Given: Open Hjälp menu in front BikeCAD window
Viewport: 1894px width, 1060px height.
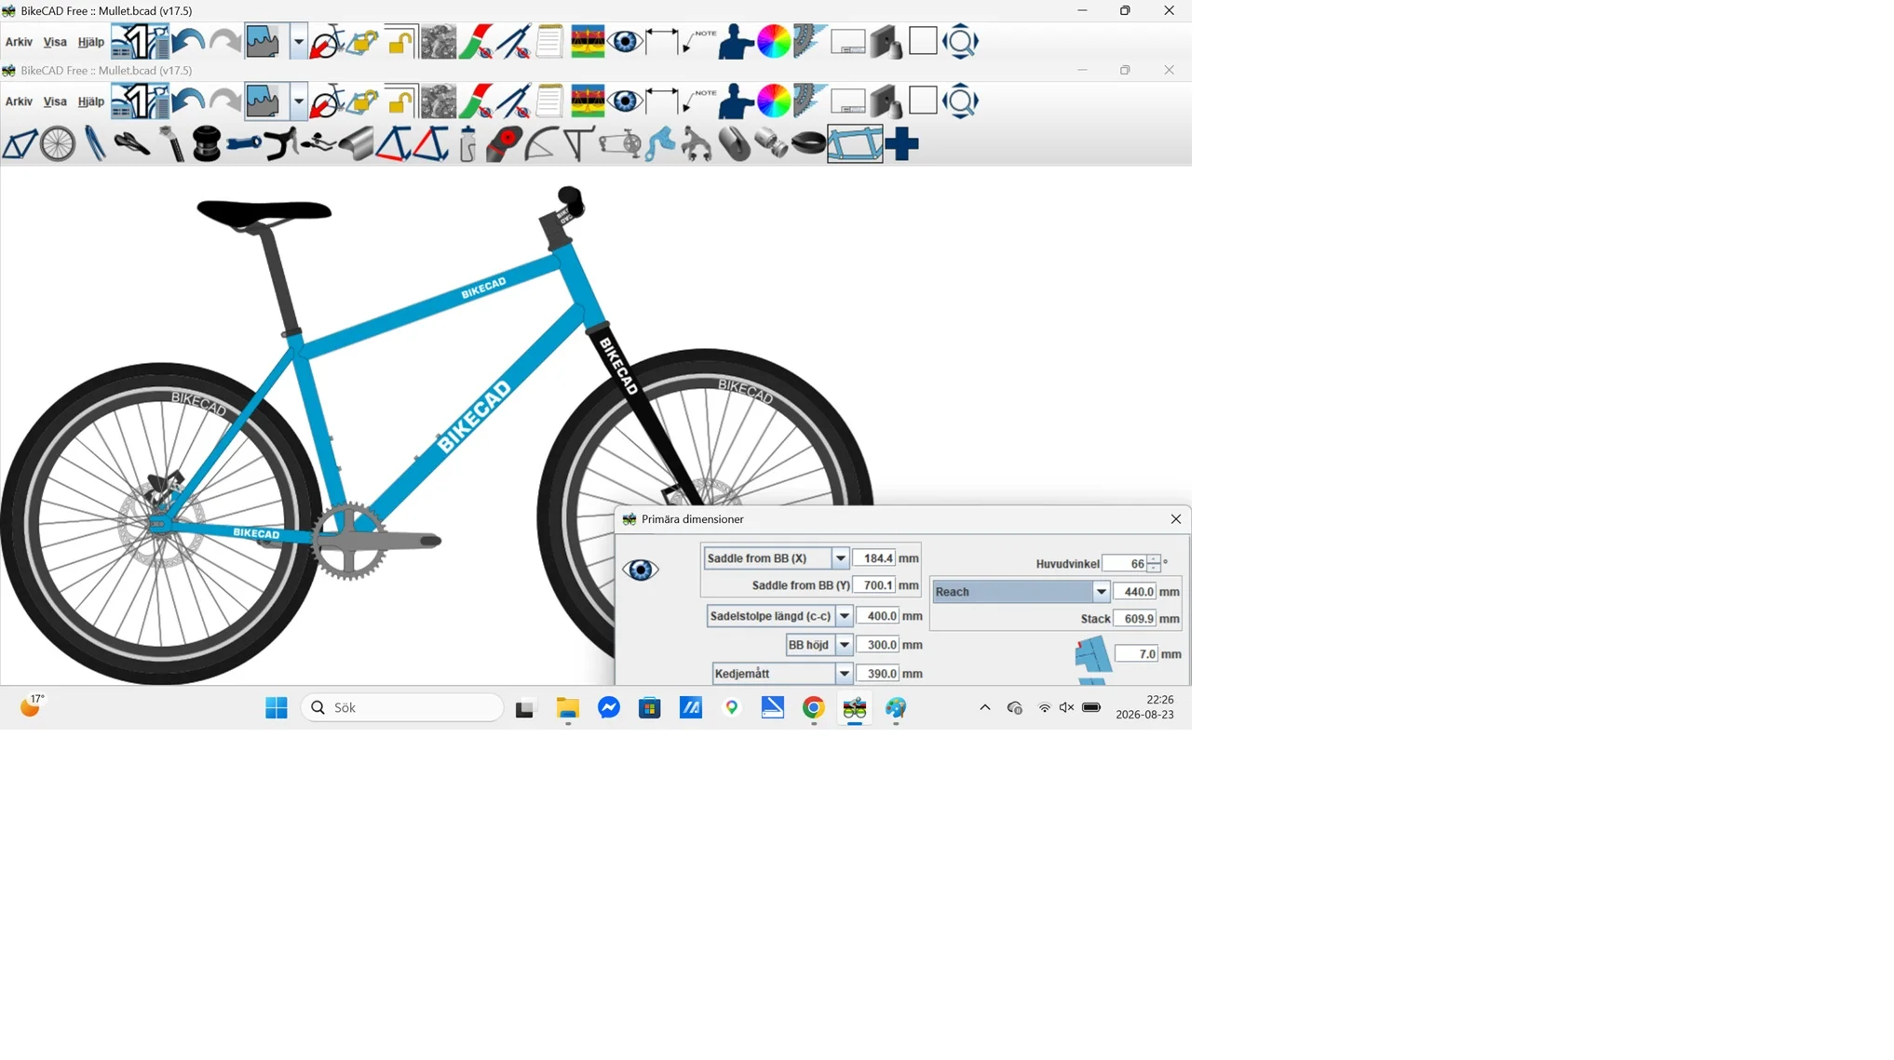Looking at the screenshot, I should (x=90, y=101).
